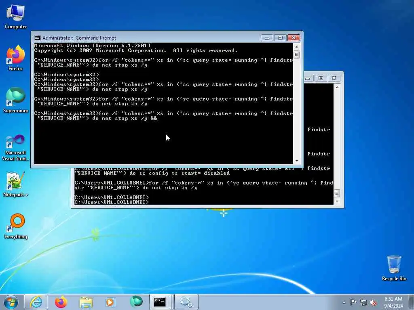414x310 pixels.
Task: Select the Firefox desktop shortcut
Action: 16,58
